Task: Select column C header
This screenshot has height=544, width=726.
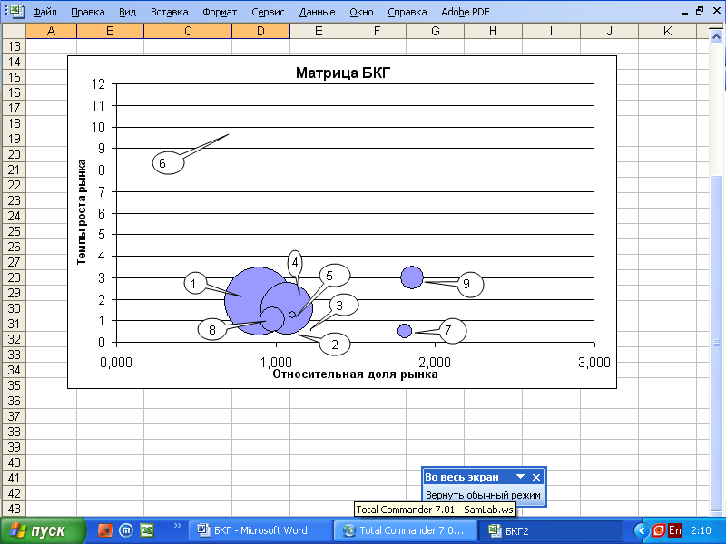Action: pyautogui.click(x=188, y=31)
